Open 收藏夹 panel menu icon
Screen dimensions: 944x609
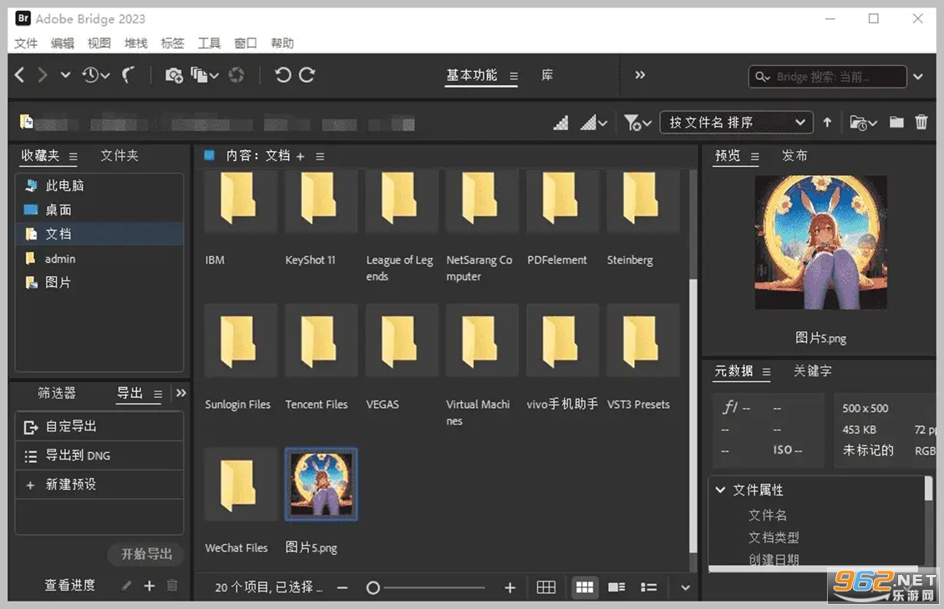(73, 157)
